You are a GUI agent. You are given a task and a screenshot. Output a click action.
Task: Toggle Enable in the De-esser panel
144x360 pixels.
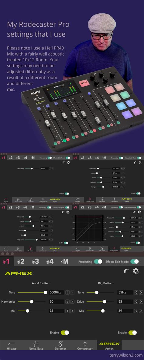[66, 243]
